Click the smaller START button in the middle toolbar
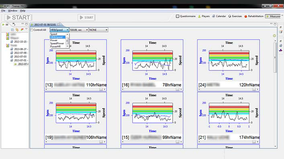Viewport: 284px width, 159px height. tap(86, 18)
